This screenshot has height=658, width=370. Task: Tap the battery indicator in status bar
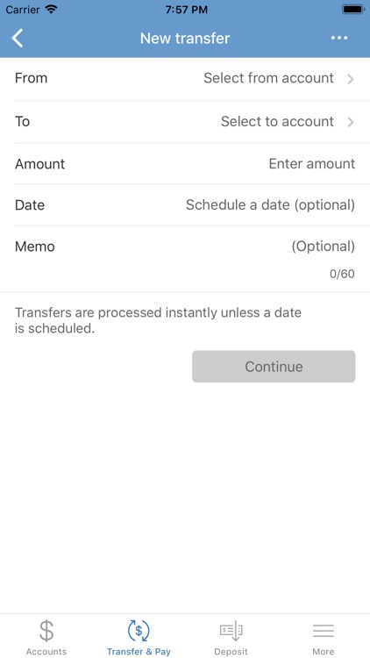pos(352,10)
